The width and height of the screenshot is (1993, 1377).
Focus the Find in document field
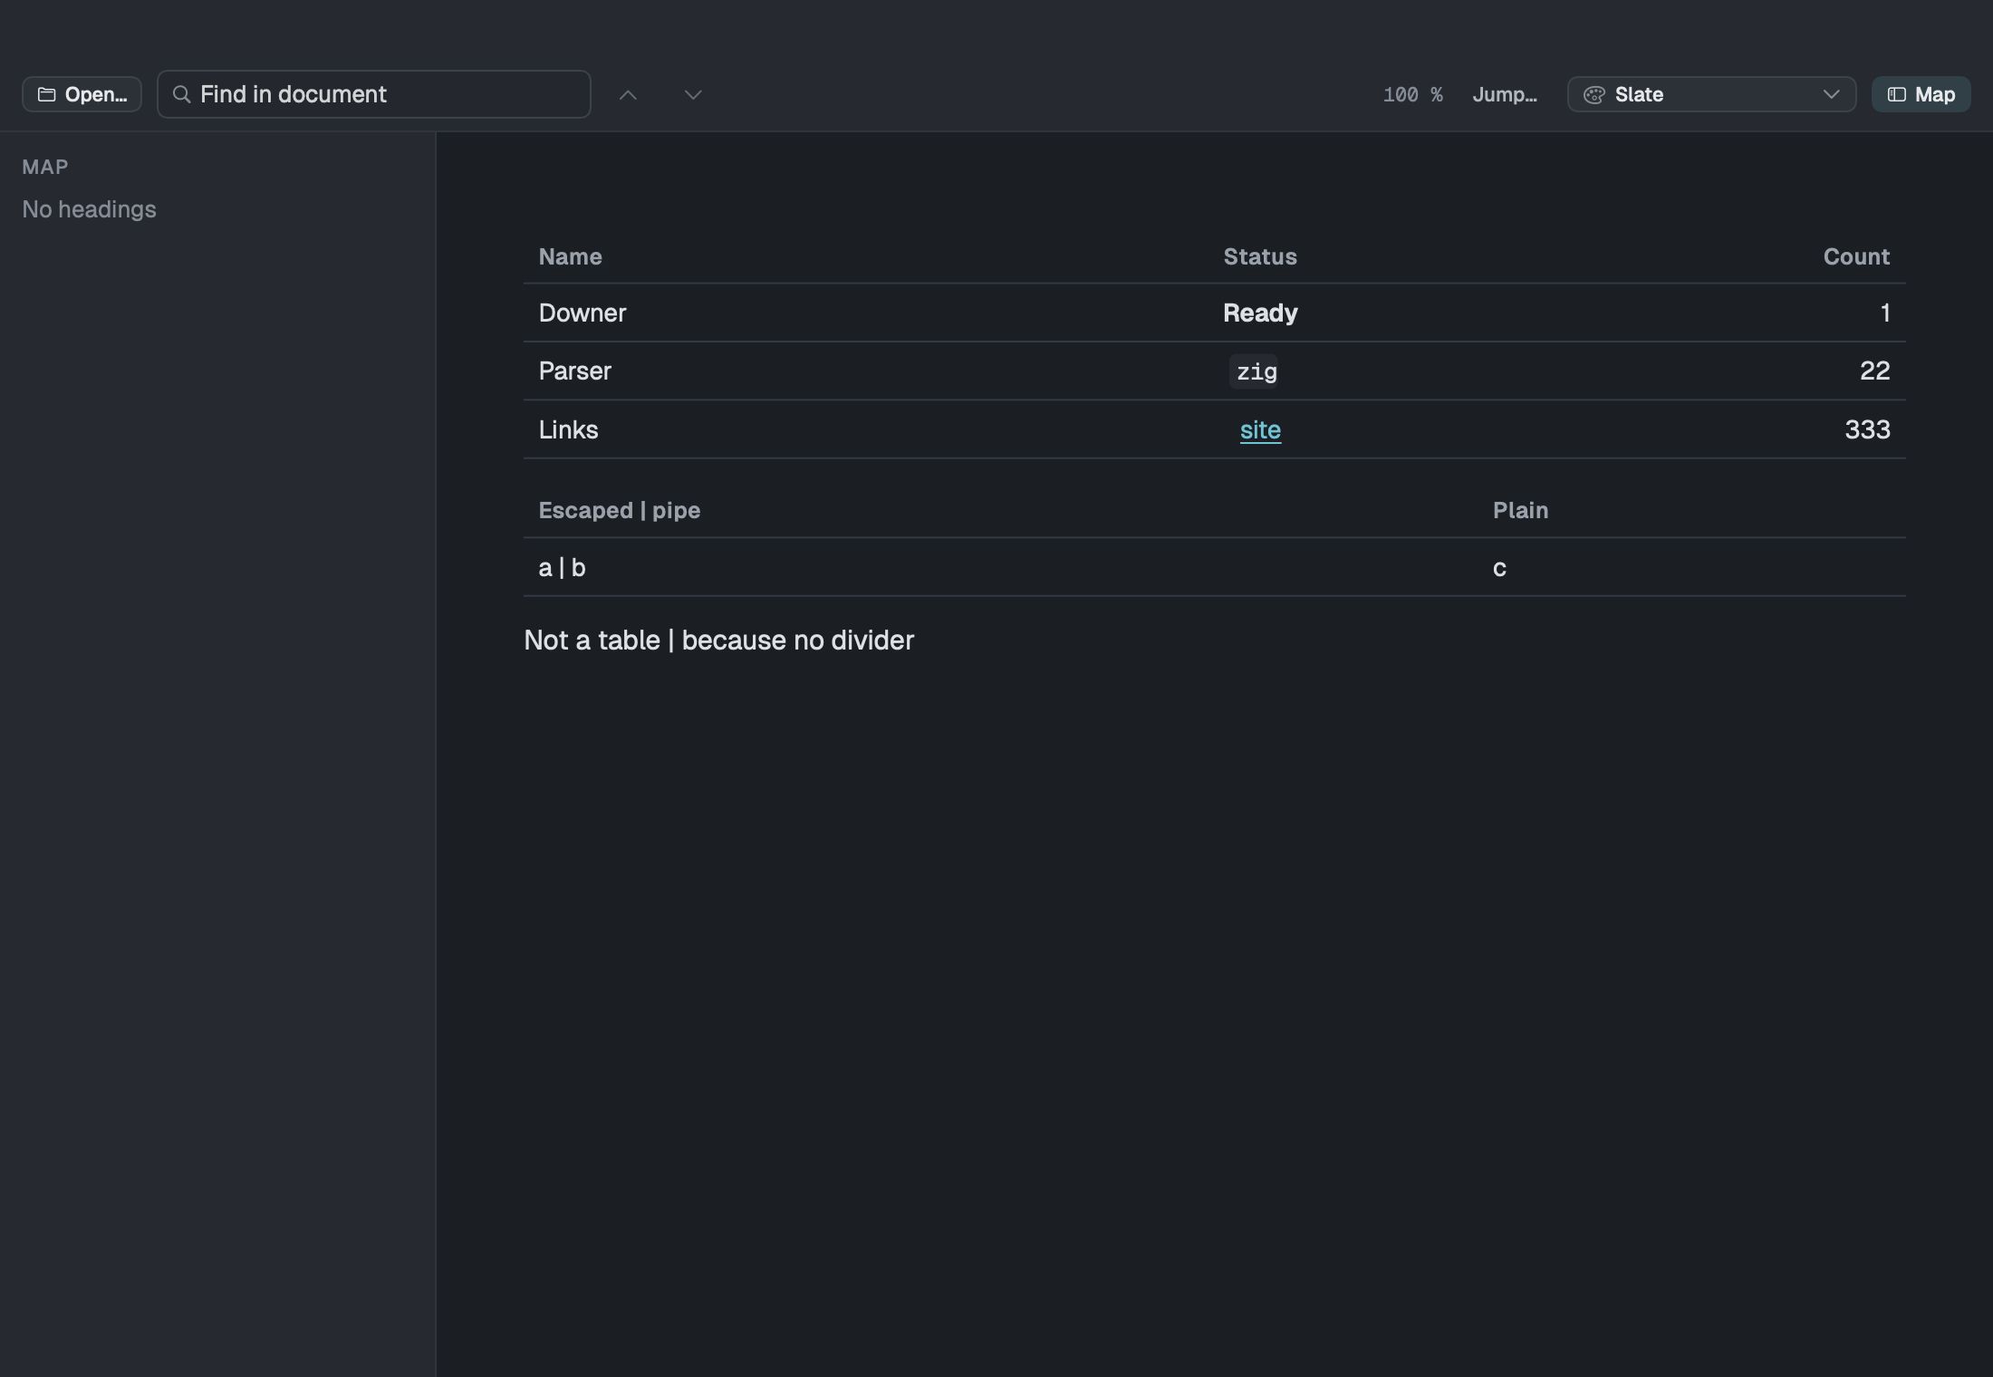373,94
